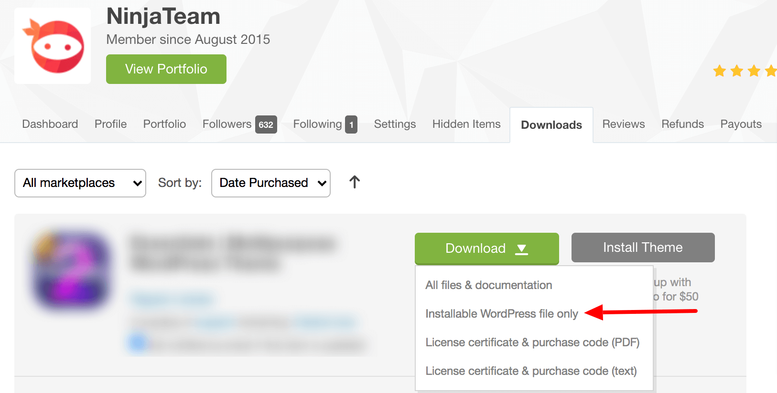Choose License certificate & purchase code (PDF)
Image resolution: width=777 pixels, height=393 pixels.
coord(532,342)
